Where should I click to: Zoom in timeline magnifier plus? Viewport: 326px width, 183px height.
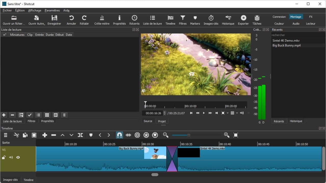[x=227, y=135]
